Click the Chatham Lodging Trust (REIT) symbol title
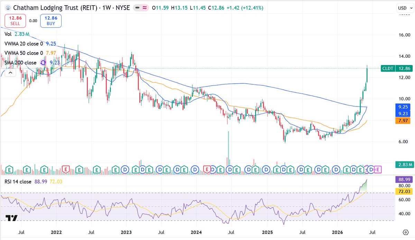415x240 pixels. click(56, 7)
